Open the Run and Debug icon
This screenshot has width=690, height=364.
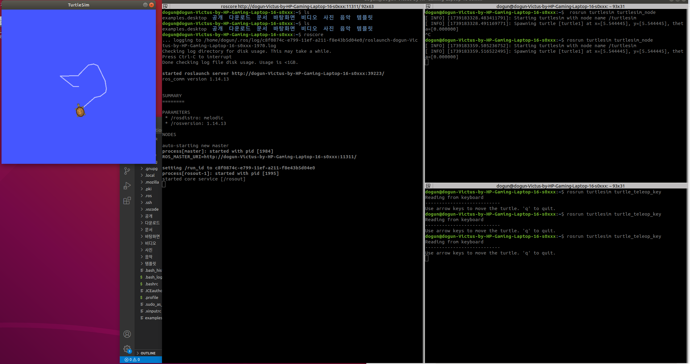click(x=127, y=186)
